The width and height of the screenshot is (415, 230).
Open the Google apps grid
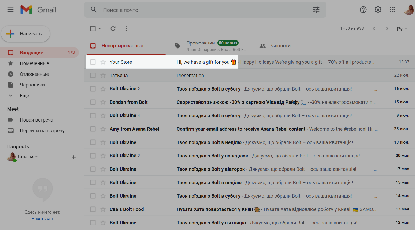392,10
